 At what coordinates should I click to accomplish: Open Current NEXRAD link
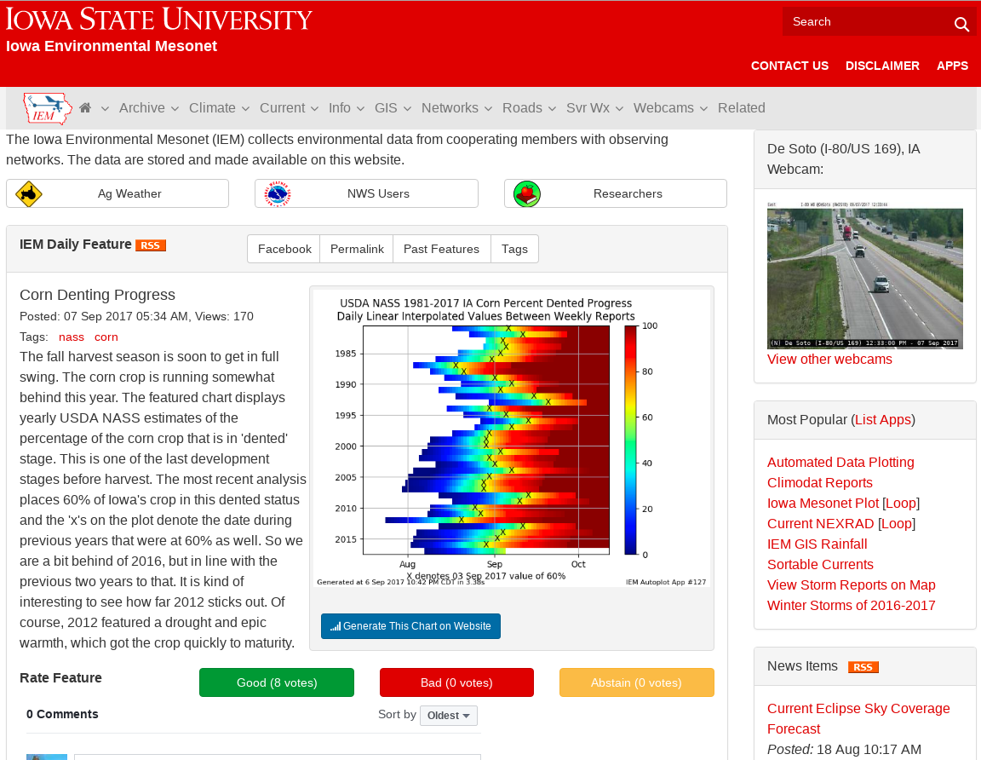point(820,523)
